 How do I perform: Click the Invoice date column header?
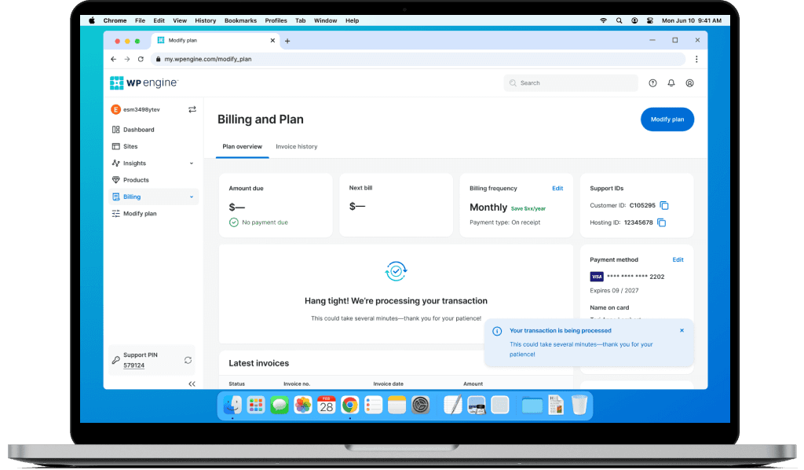[388, 384]
